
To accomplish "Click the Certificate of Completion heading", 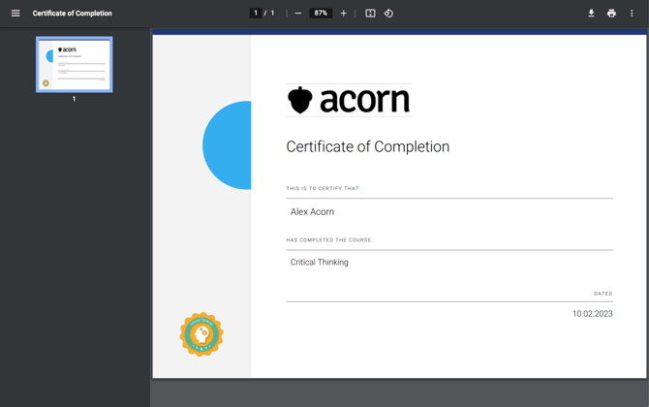I will click(x=367, y=146).
